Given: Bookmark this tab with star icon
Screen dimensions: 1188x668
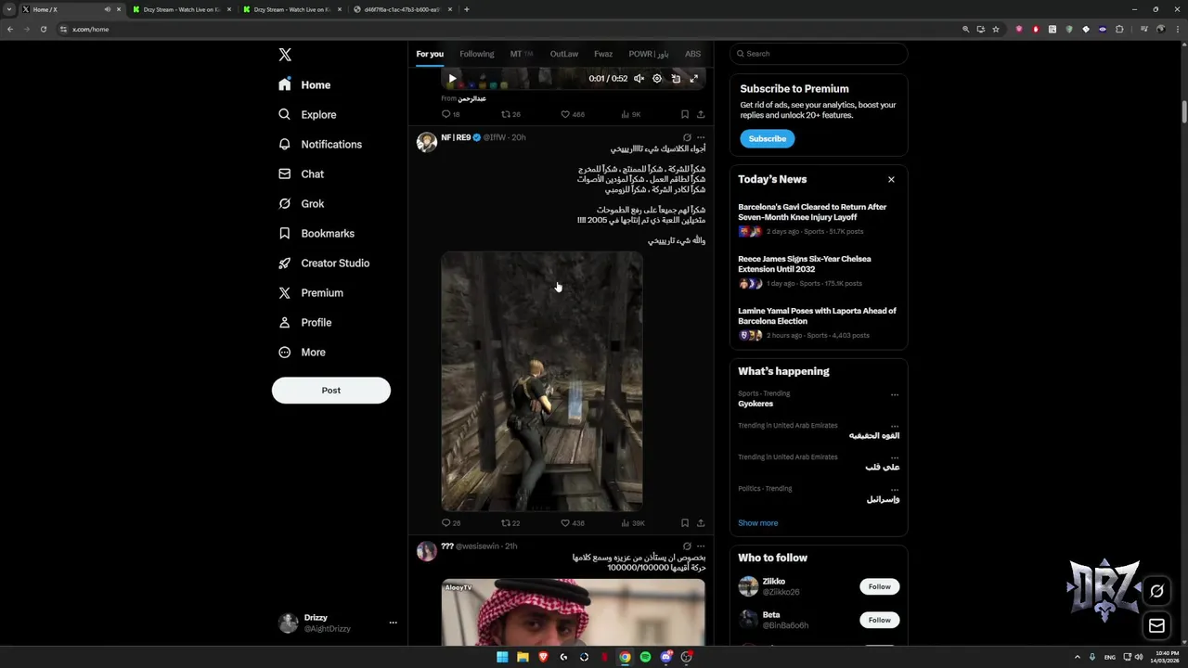Looking at the screenshot, I should (x=996, y=29).
